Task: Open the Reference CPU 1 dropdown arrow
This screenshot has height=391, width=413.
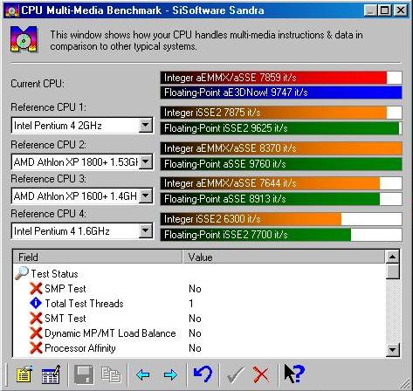Action: click(146, 126)
